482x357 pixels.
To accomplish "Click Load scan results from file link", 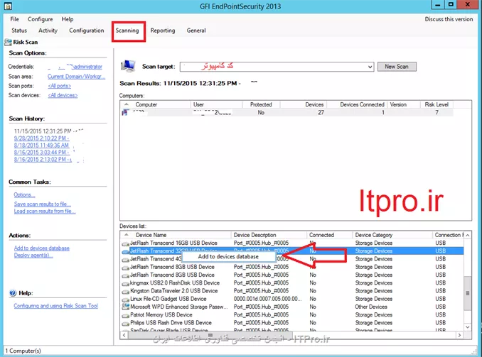I will [x=45, y=212].
